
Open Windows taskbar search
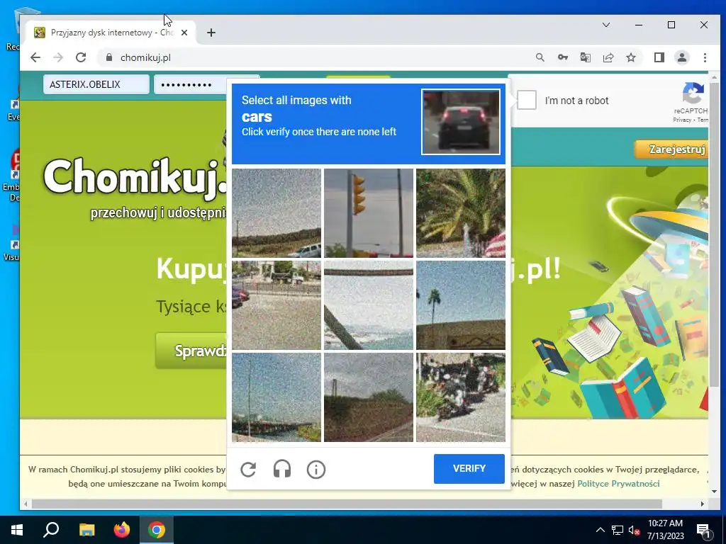51,530
